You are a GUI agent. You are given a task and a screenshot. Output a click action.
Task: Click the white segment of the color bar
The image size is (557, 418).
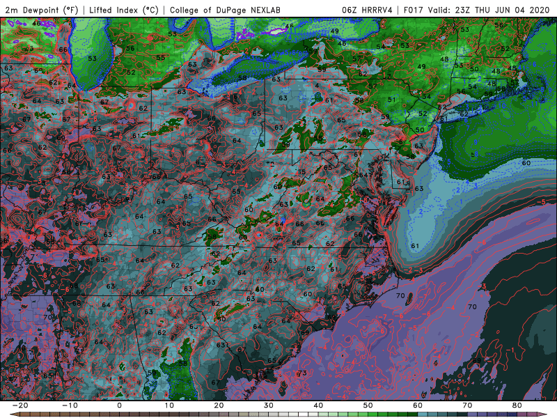(x=302, y=415)
